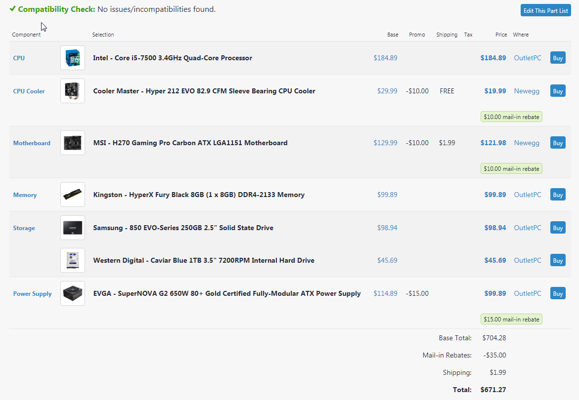Open the Western Digital Caviar Blue thumbnail
Viewport: 579px width, 400px height.
tap(73, 260)
